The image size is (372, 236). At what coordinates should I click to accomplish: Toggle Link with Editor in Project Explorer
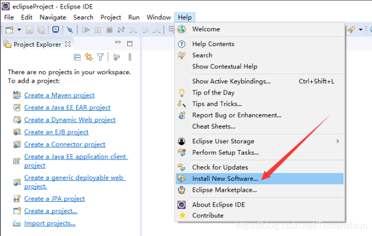89,57
